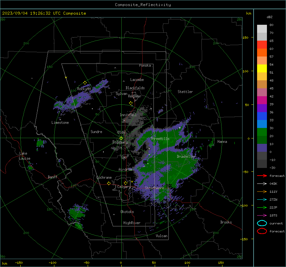Click the Limestone label

pyautogui.click(x=60, y=123)
